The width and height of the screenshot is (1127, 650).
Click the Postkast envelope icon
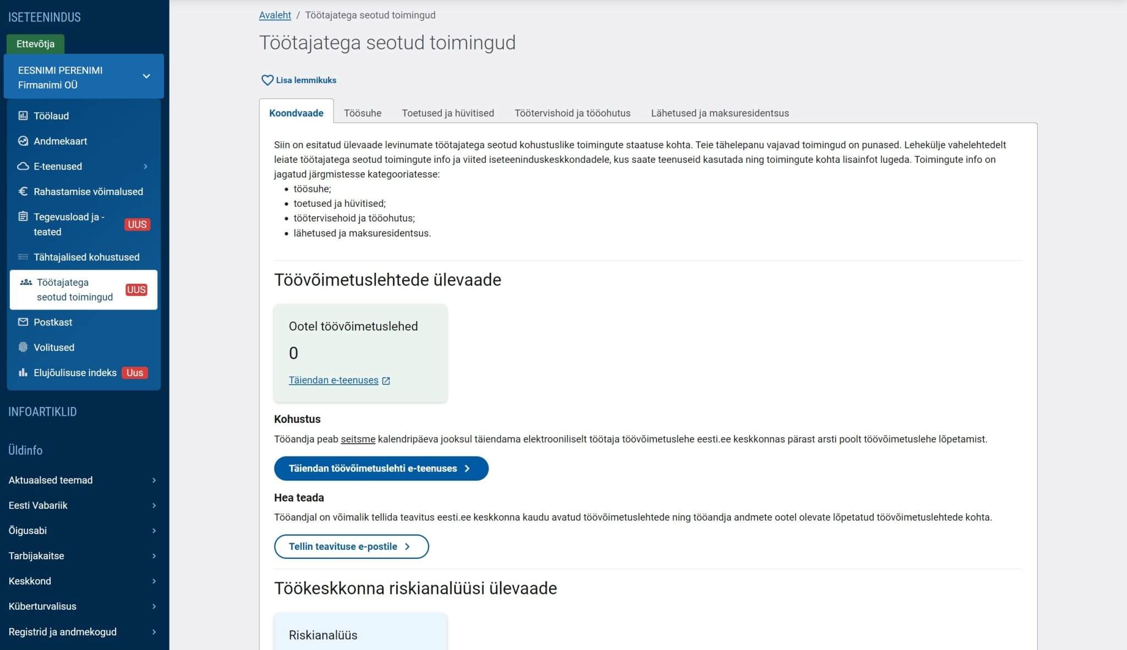click(x=23, y=322)
